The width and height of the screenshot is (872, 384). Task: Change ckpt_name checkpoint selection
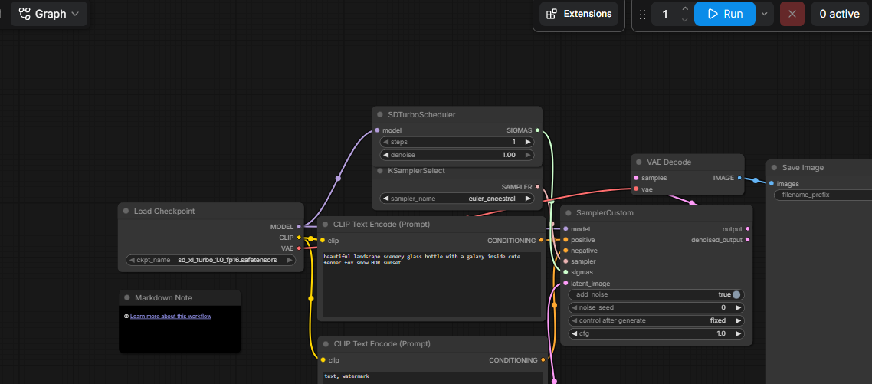click(x=211, y=260)
